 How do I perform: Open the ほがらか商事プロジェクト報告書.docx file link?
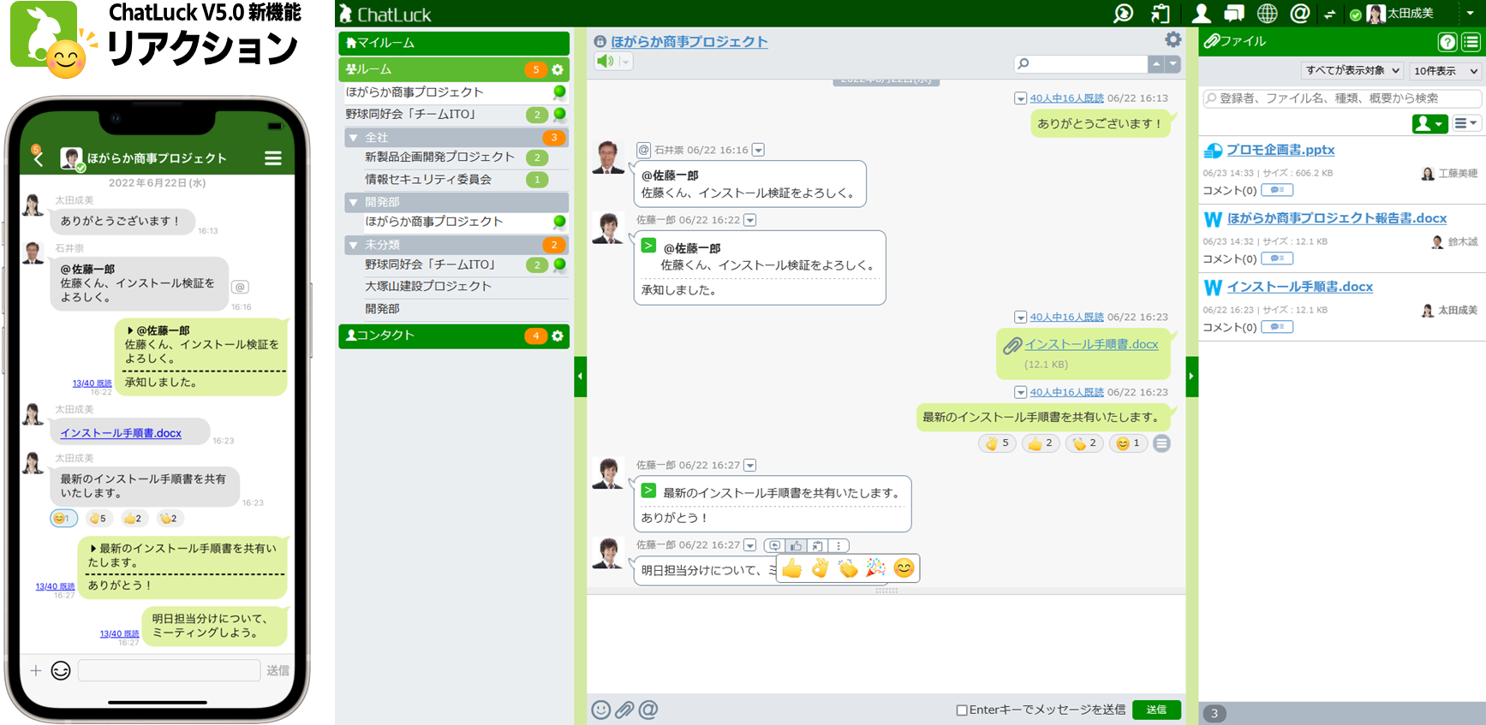pyautogui.click(x=1337, y=218)
